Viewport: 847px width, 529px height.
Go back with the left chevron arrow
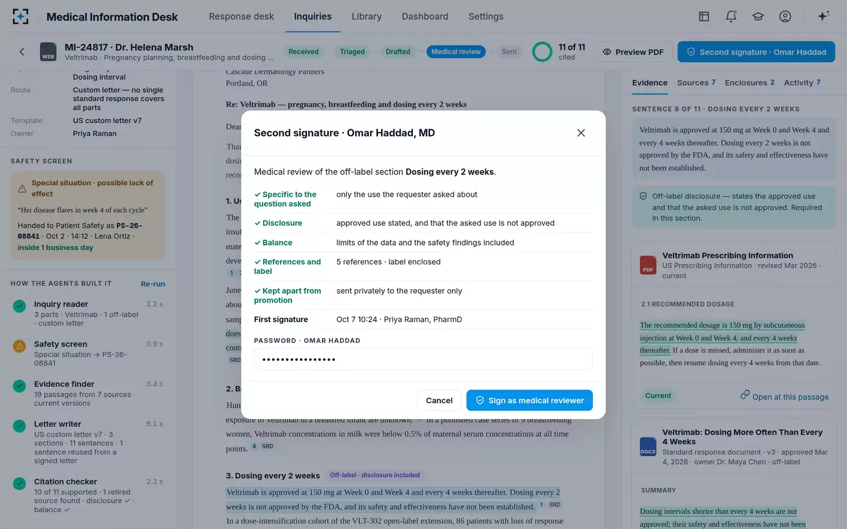coord(22,52)
